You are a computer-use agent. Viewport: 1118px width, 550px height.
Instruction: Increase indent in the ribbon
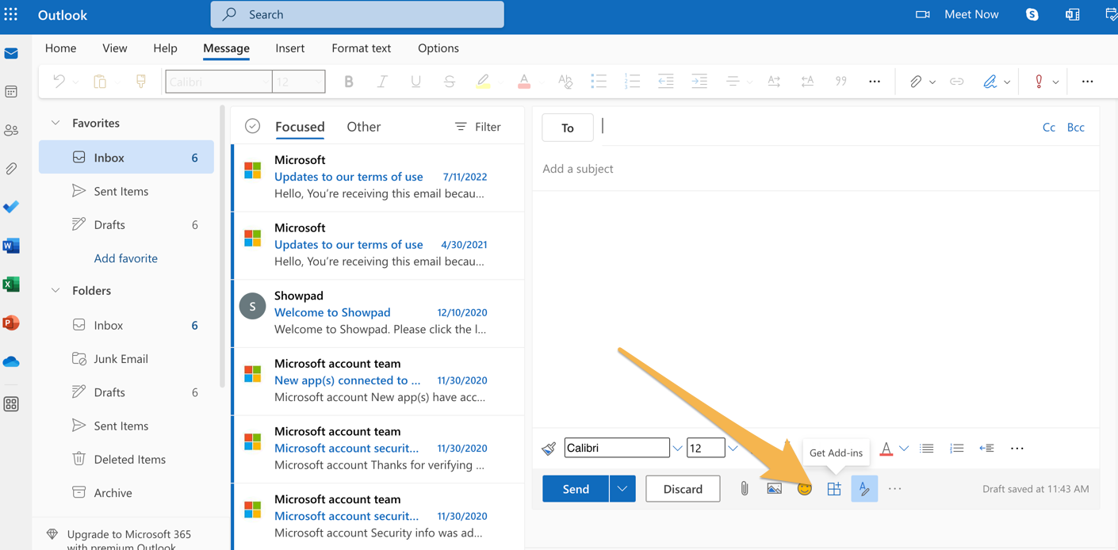pyautogui.click(x=699, y=81)
